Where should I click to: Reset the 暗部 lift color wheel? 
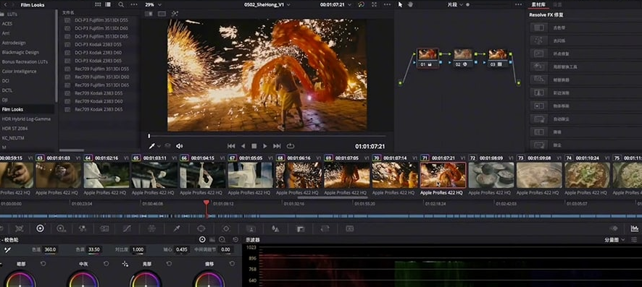coord(43,264)
